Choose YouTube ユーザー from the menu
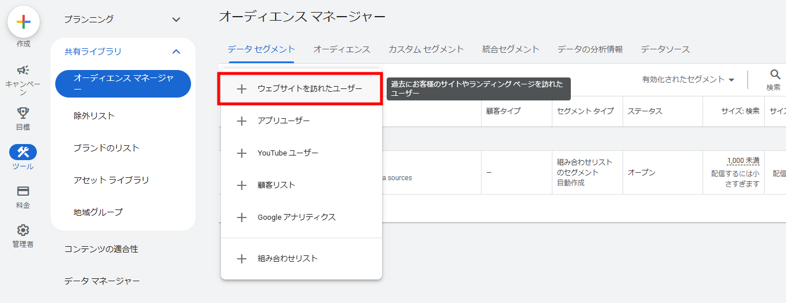 click(288, 153)
